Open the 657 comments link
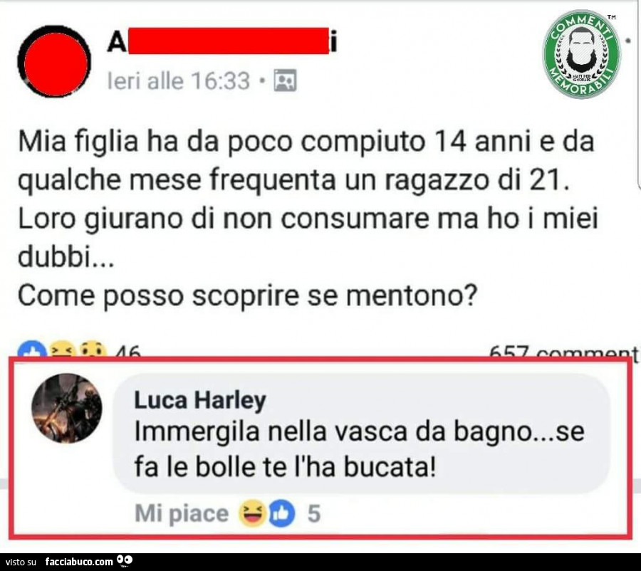This screenshot has width=641, height=571. (x=563, y=352)
